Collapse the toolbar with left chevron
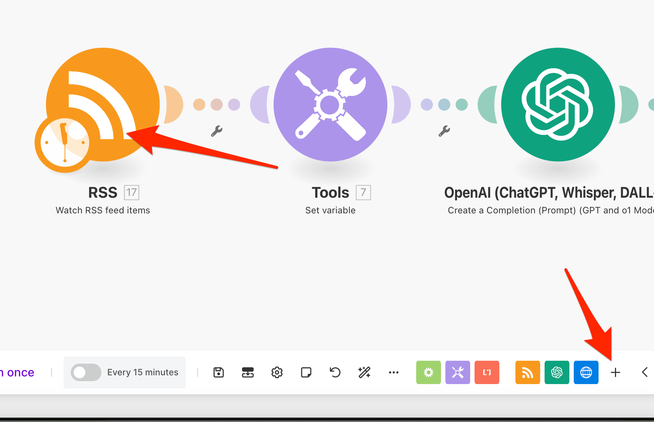 point(645,372)
